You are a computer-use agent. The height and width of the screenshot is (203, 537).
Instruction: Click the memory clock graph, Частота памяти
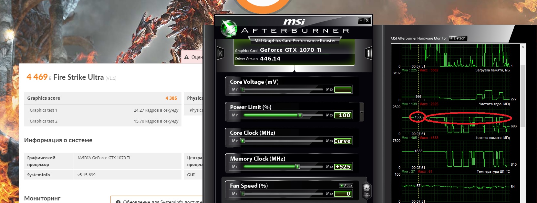click(x=457, y=154)
